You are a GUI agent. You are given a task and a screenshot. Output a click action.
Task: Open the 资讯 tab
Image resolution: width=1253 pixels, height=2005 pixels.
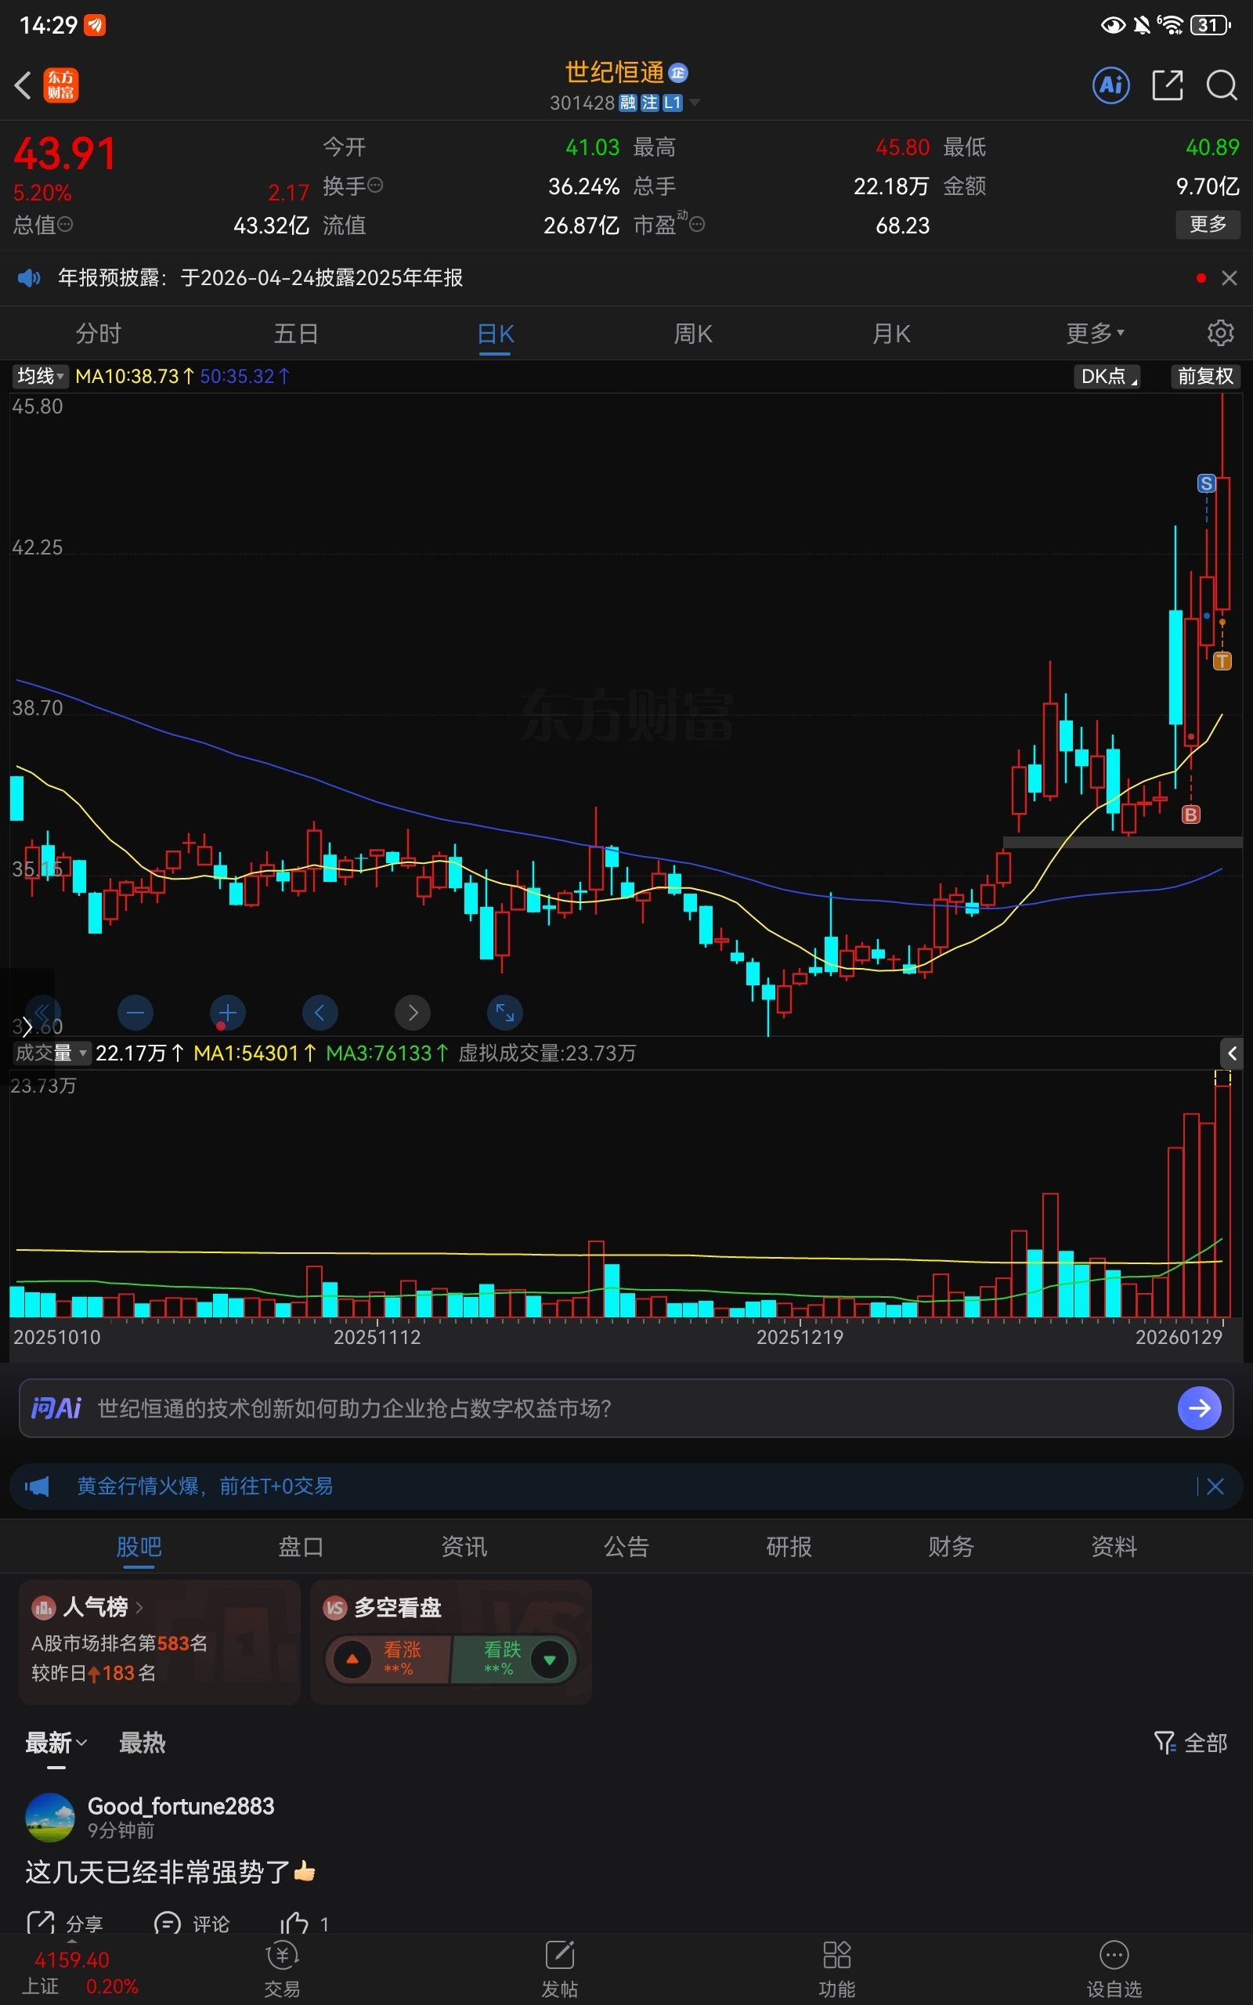click(464, 1547)
